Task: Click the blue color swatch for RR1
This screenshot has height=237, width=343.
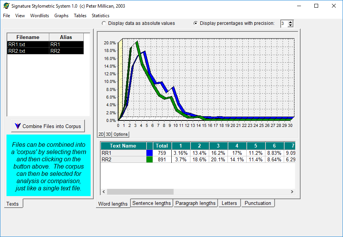Action: (x=150, y=153)
